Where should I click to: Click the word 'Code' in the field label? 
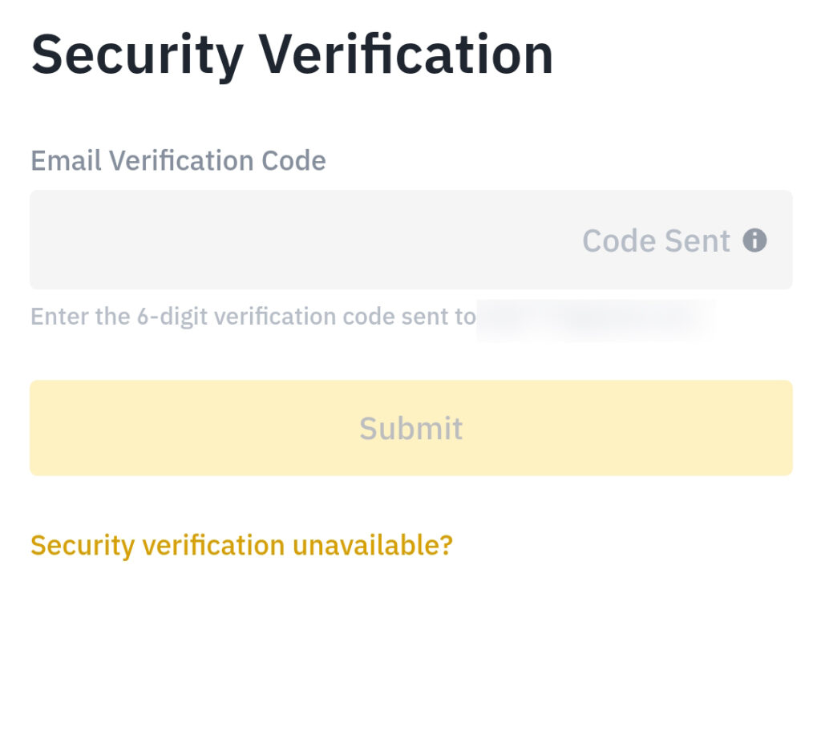[293, 160]
